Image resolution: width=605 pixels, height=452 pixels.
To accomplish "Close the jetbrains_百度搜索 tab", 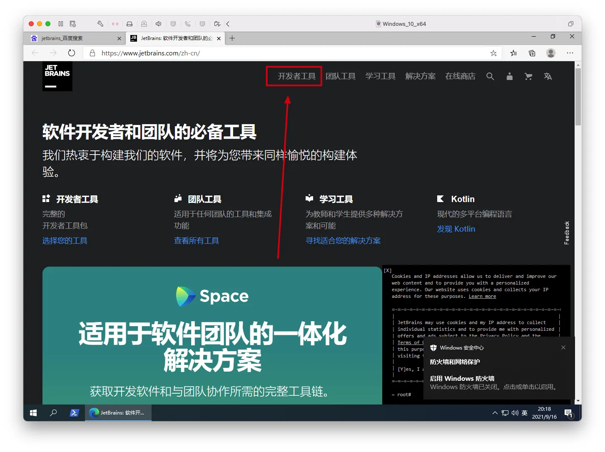I will pyautogui.click(x=119, y=38).
